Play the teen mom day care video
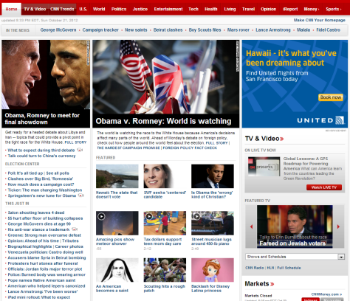The height and width of the screenshot is (301, 350). point(165,223)
